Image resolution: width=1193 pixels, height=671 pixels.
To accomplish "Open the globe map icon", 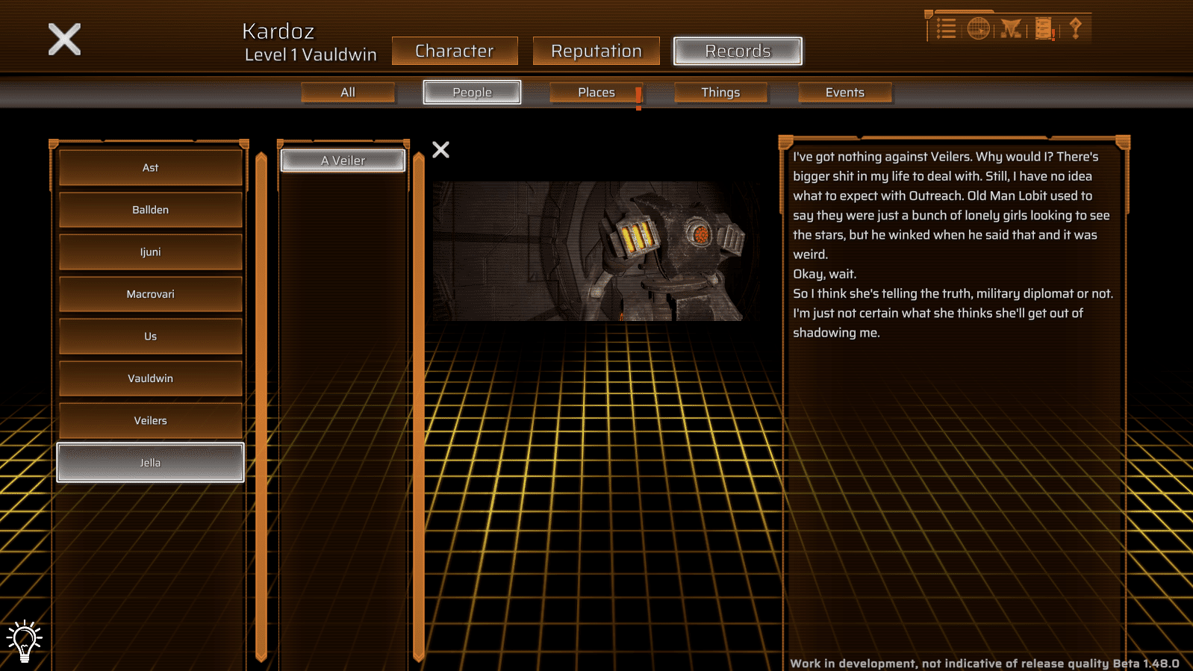I will pos(978,28).
